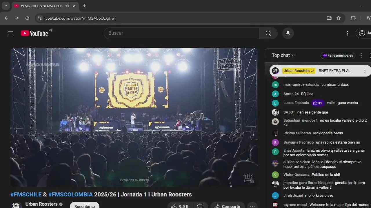
Task: Open browser extensions puzzle icon
Action: (x=353, y=18)
